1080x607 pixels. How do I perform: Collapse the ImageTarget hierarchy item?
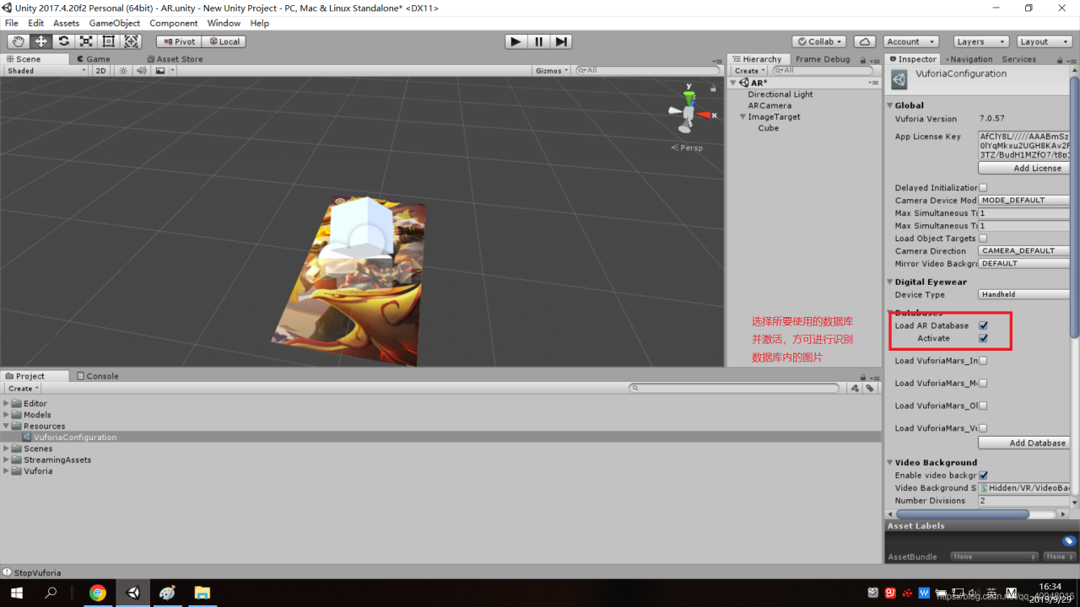[743, 117]
